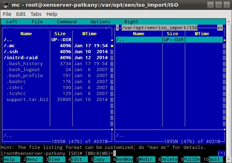The width and height of the screenshot is (232, 163).
Task: Open the terminal window icon in title bar
Action: click(6, 5)
